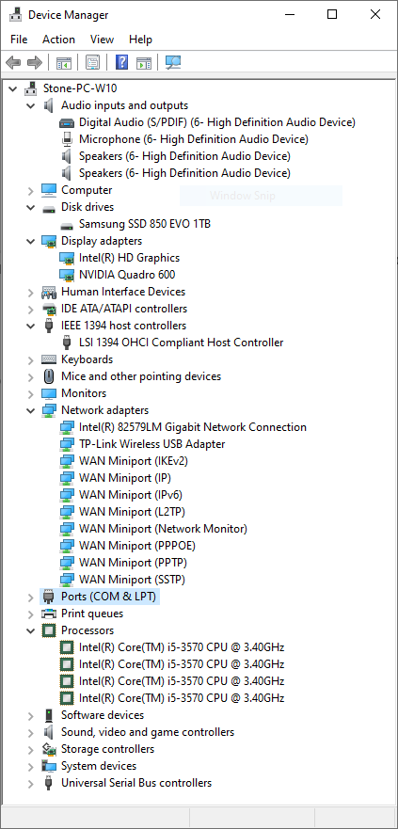Select the Stone-PC-W10 root node

(x=80, y=88)
